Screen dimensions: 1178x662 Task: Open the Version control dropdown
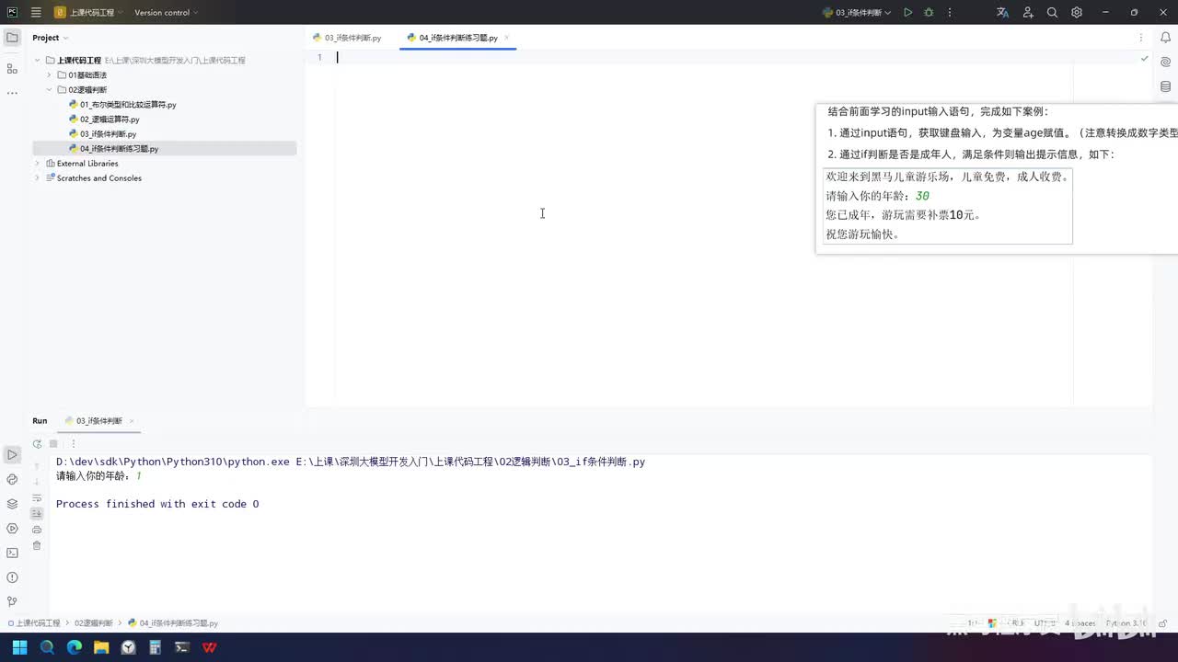(166, 13)
